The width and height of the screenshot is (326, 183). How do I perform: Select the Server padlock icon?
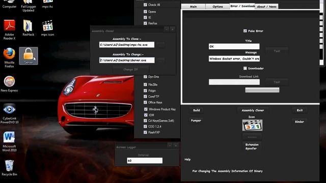(29, 56)
